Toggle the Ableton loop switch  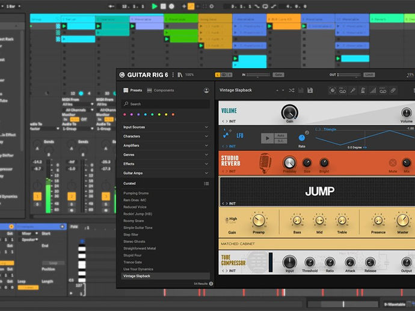coord(265,7)
